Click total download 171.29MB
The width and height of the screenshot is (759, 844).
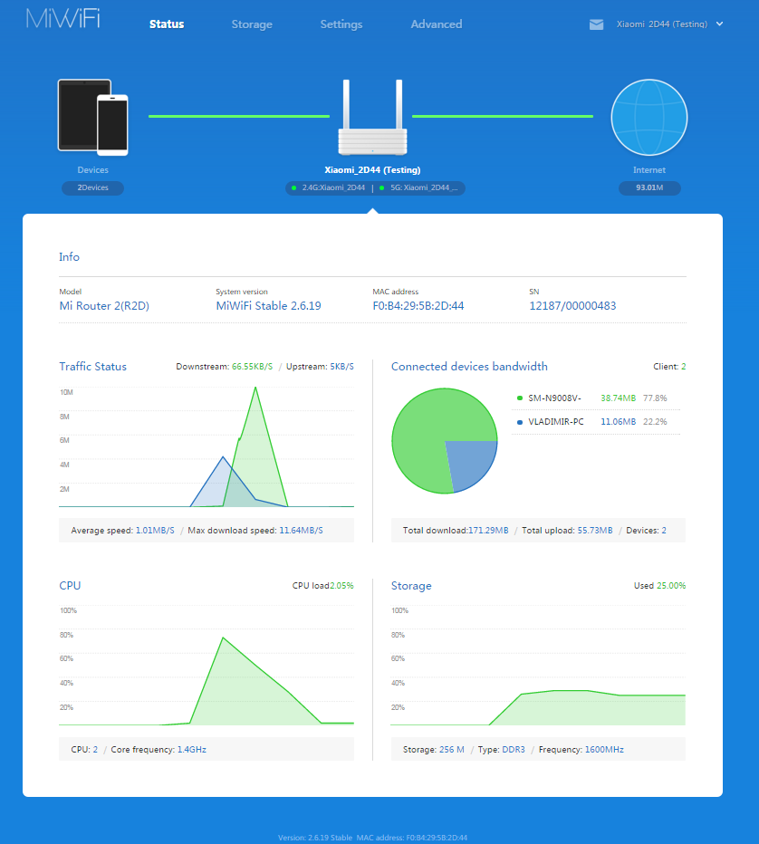(488, 531)
